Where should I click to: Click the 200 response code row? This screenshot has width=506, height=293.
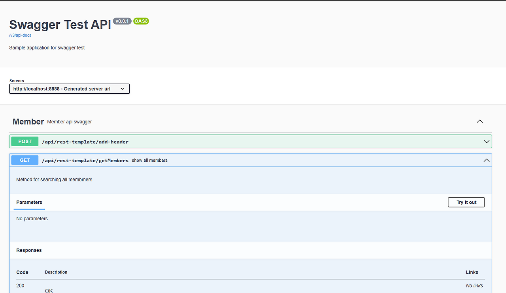(20, 285)
